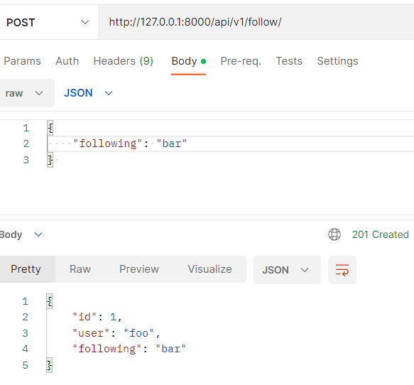The image size is (414, 385).
Task: Go to the Pre-req. tab
Action: (241, 61)
